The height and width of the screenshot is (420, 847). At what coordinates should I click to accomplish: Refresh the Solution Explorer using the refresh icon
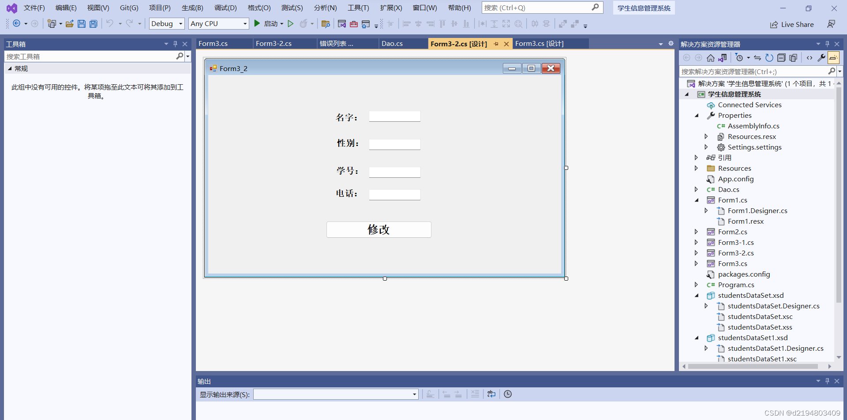[769, 57]
